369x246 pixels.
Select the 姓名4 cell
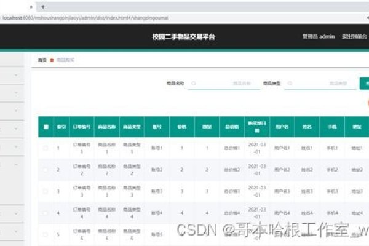point(307,213)
